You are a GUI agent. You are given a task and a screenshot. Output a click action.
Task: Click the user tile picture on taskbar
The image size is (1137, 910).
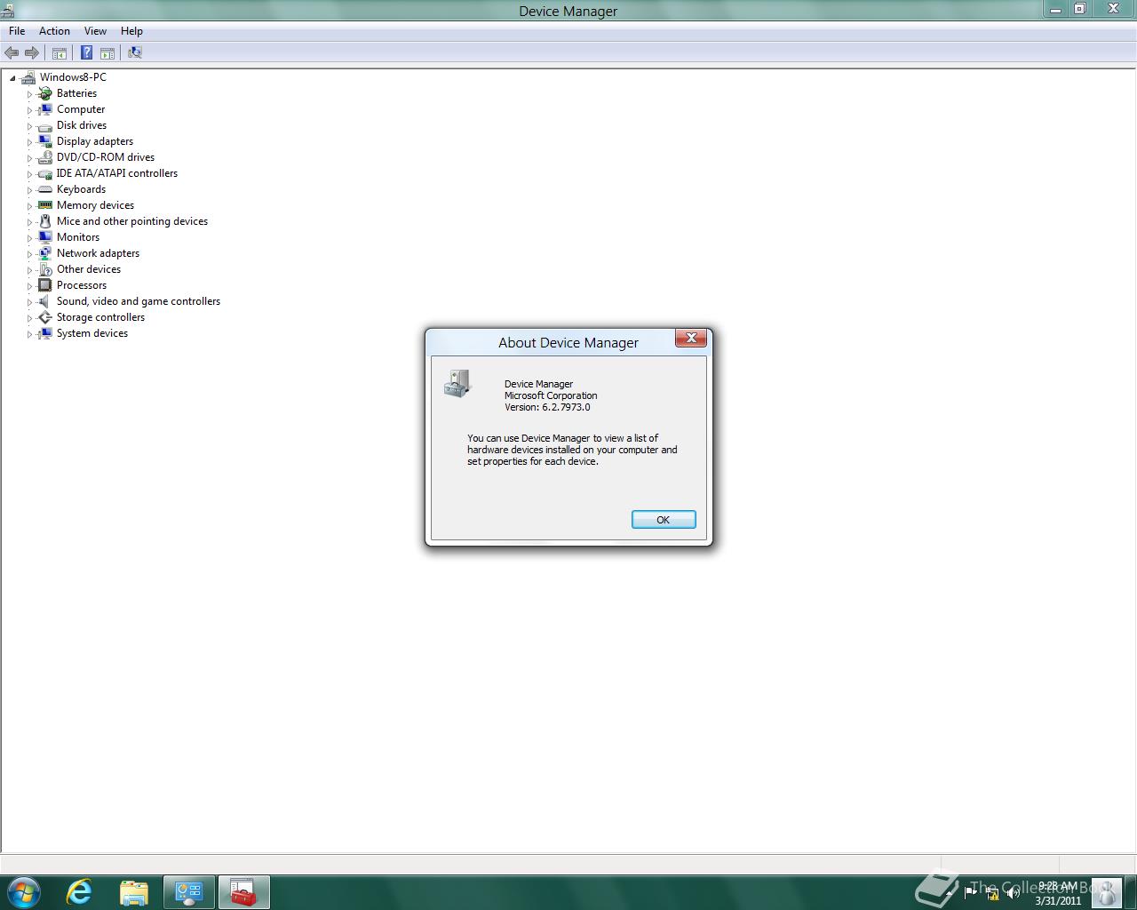(x=1106, y=892)
